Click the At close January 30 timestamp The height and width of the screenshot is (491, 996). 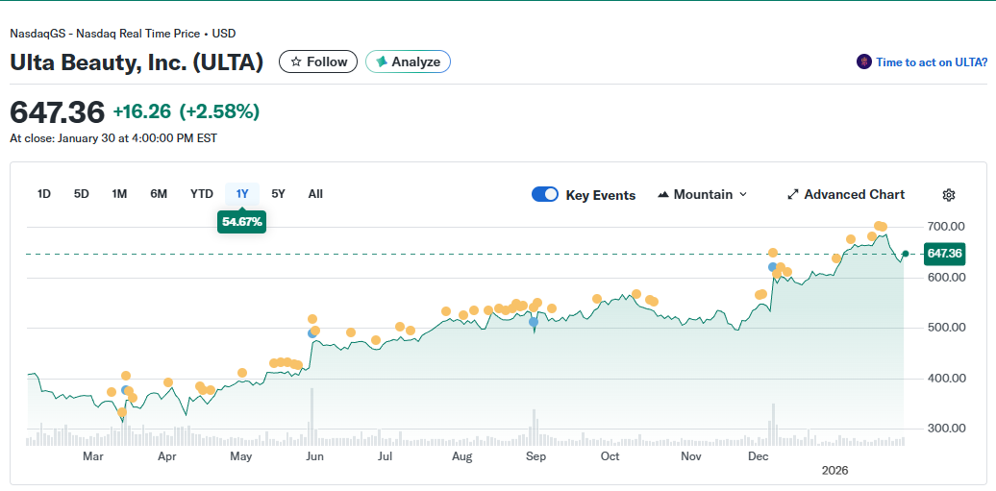pos(113,137)
